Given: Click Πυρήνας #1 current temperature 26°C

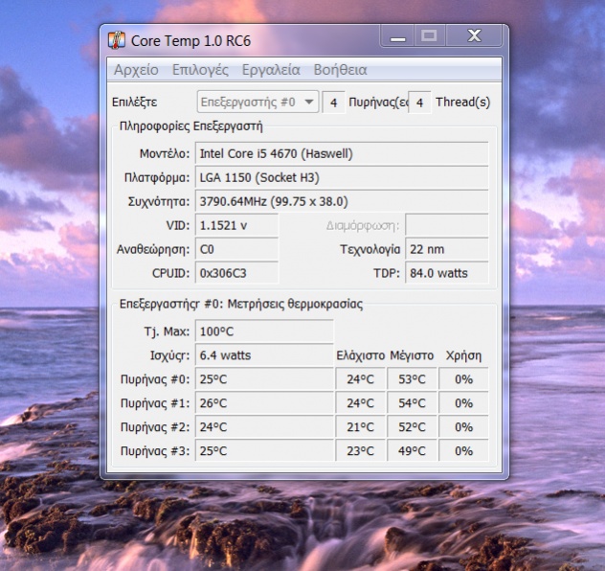Looking at the screenshot, I should 264,403.
